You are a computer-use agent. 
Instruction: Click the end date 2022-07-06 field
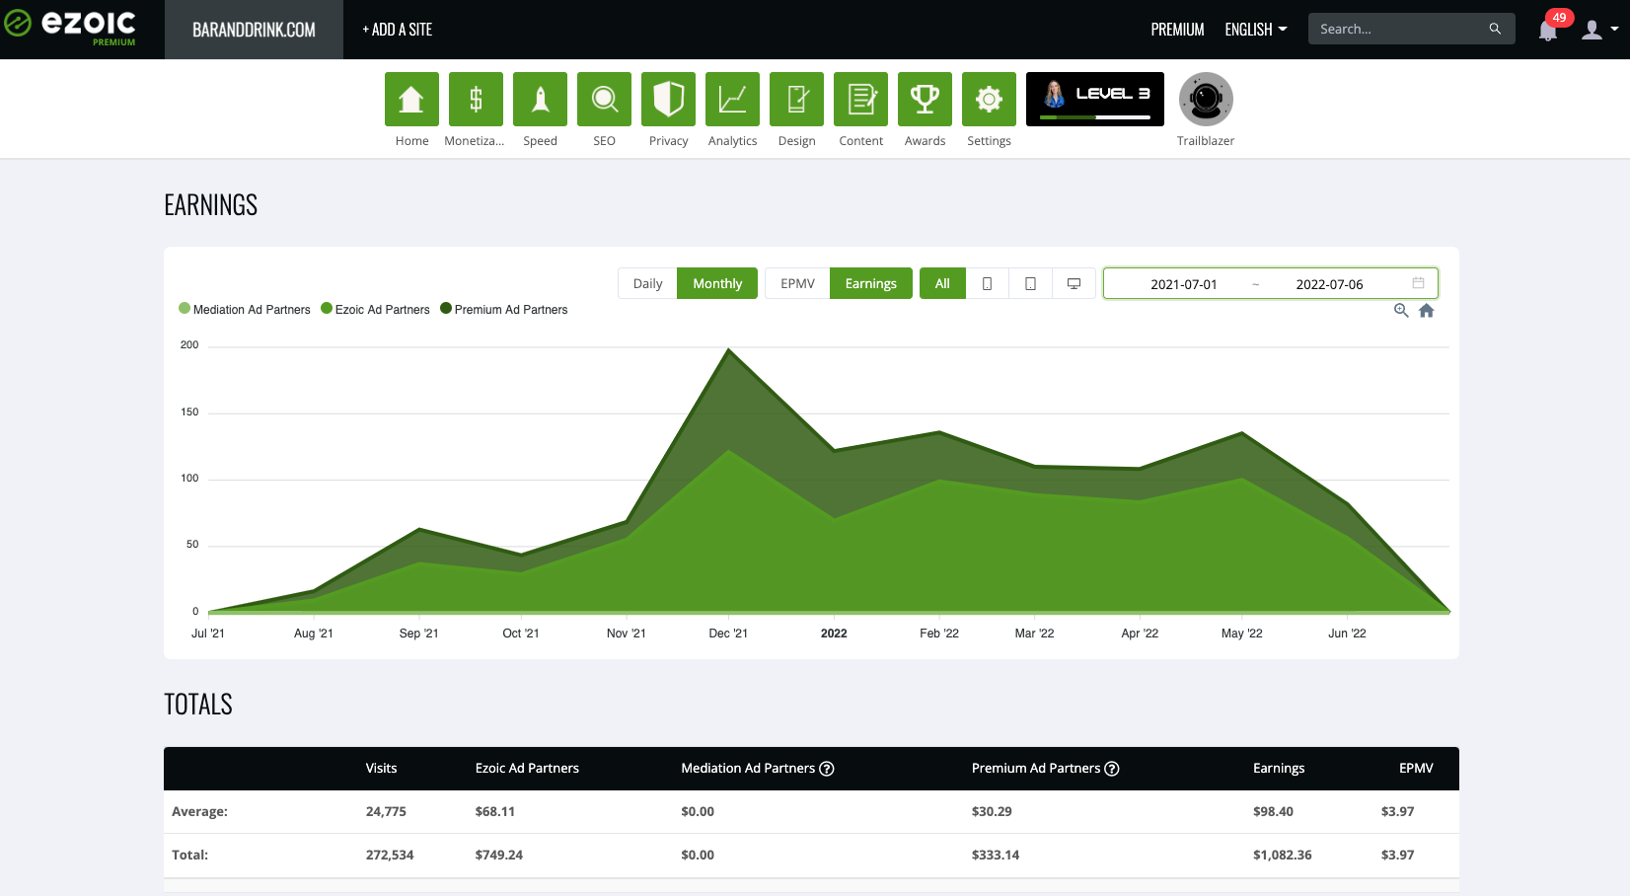coord(1329,284)
